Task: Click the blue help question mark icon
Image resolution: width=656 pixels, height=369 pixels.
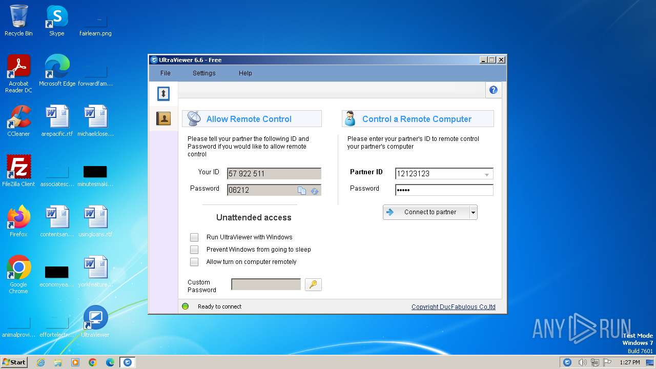Action: (494, 90)
